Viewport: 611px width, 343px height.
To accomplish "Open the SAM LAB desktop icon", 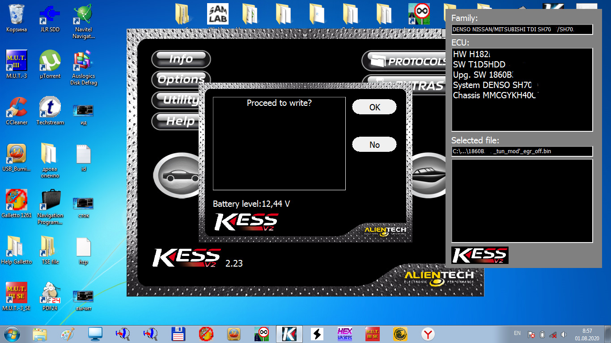I will pyautogui.click(x=218, y=14).
